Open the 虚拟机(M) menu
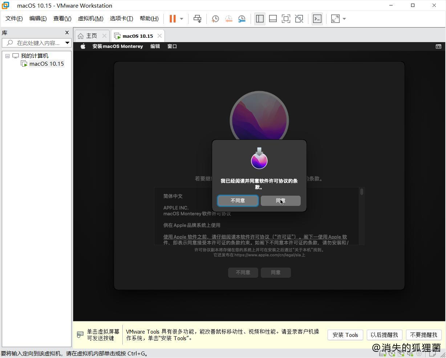 pos(90,19)
